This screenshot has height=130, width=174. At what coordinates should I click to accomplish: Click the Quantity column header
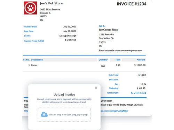point(103,60)
